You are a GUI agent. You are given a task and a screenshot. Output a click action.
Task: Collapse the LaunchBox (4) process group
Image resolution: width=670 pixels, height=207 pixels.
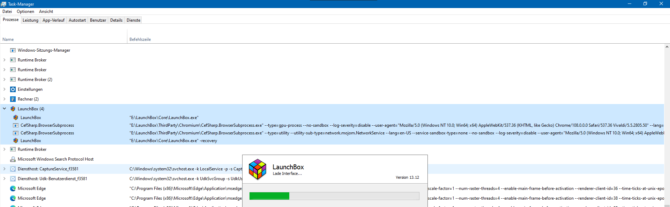coord(4,109)
